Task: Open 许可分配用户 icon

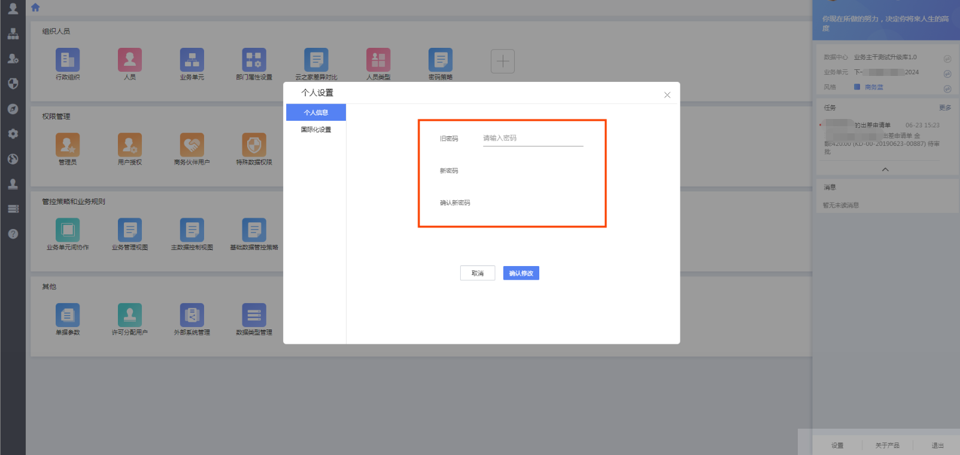Action: click(x=130, y=315)
